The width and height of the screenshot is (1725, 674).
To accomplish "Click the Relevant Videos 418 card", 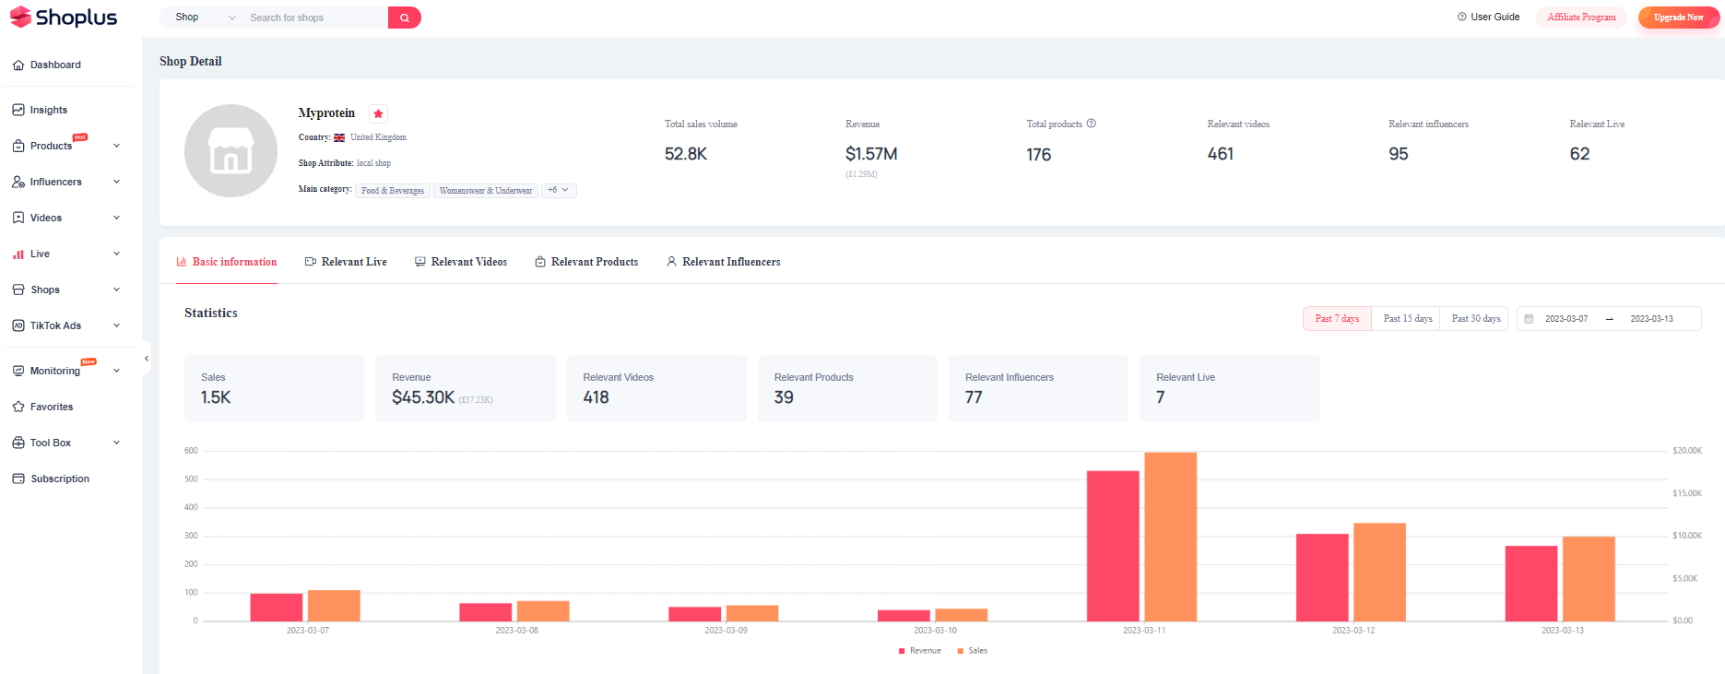I will point(656,388).
